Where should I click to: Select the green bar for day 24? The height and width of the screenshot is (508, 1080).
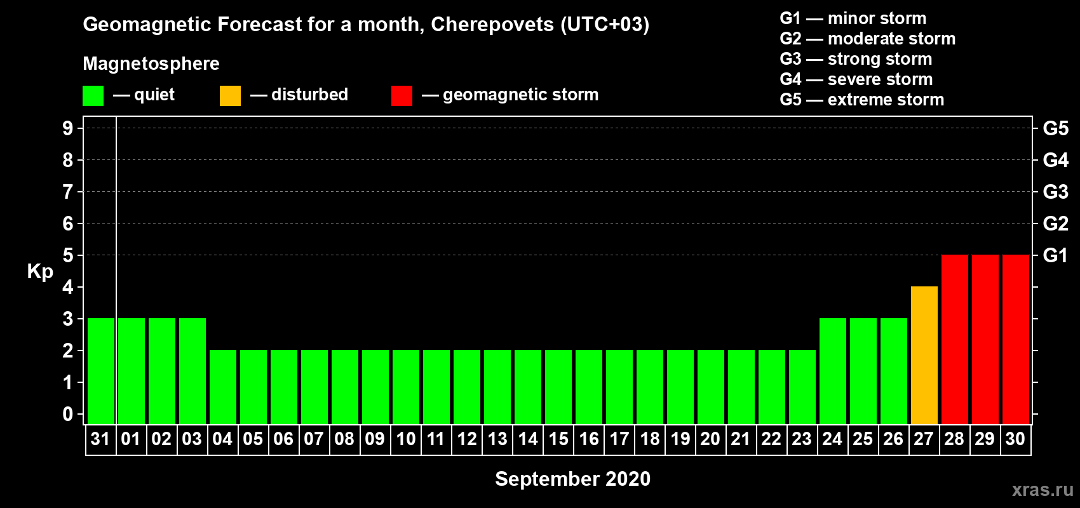click(x=833, y=371)
